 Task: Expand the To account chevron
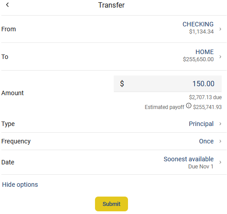[x=220, y=57]
